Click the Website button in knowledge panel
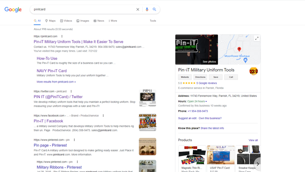 click(185, 77)
